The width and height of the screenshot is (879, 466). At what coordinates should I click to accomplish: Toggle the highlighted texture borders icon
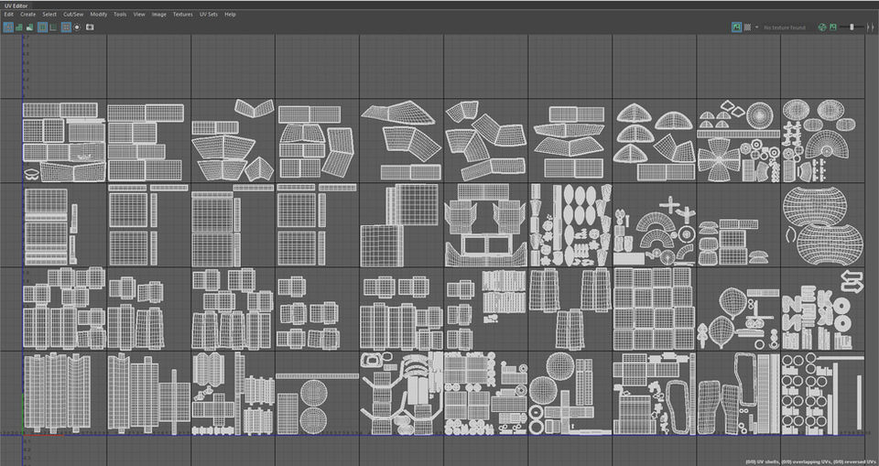click(x=43, y=27)
